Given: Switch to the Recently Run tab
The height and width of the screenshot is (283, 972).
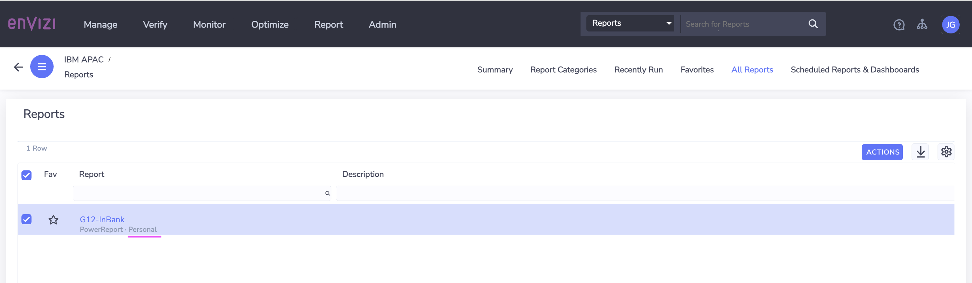Looking at the screenshot, I should click(638, 70).
